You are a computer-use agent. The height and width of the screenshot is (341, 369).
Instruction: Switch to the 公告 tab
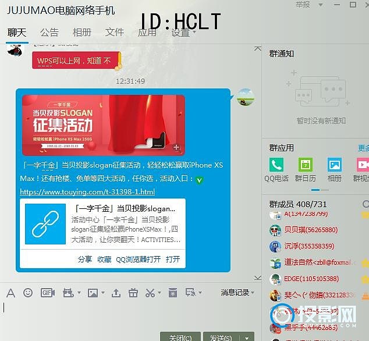49,33
